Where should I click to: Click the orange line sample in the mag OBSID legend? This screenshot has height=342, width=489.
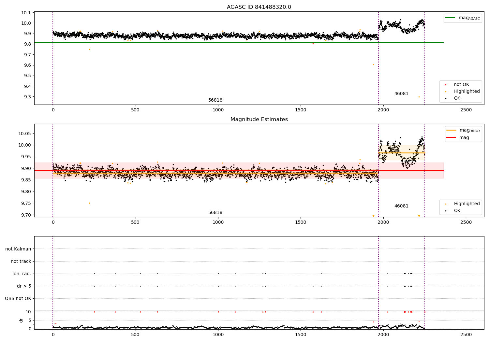(x=452, y=130)
